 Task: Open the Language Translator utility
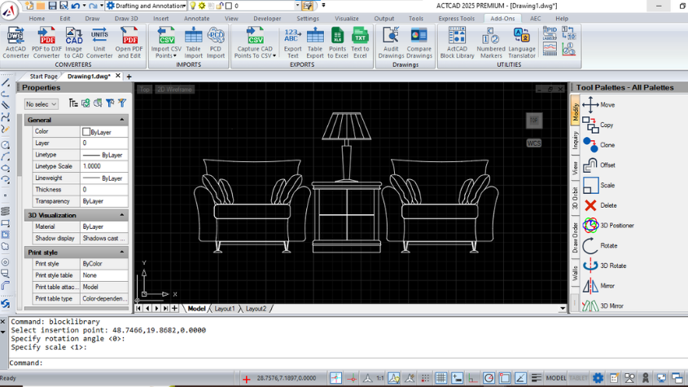(x=522, y=42)
